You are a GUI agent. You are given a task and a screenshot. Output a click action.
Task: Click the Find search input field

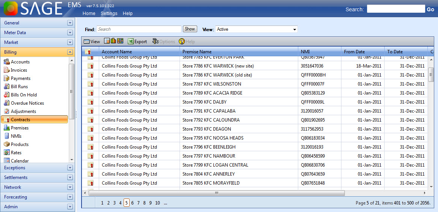139,29
